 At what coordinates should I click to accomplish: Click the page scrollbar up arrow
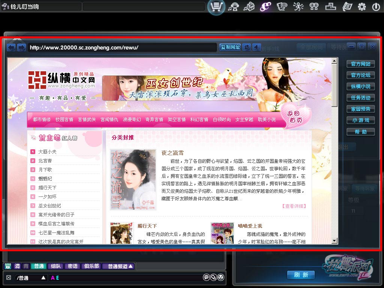pyautogui.click(x=334, y=61)
